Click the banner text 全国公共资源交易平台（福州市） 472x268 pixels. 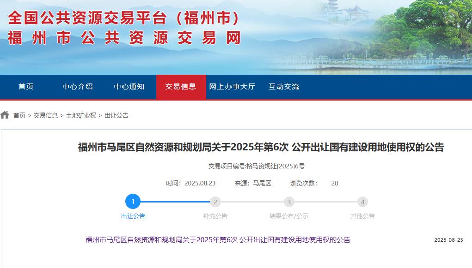coord(124,18)
